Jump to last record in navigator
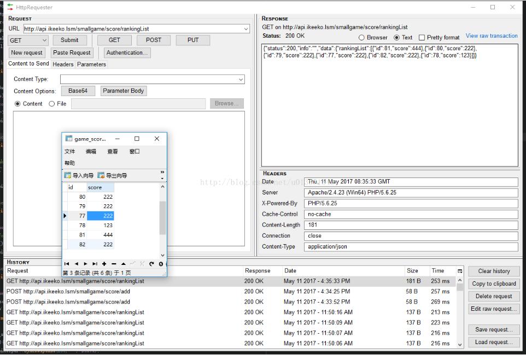 pyautogui.click(x=95, y=264)
